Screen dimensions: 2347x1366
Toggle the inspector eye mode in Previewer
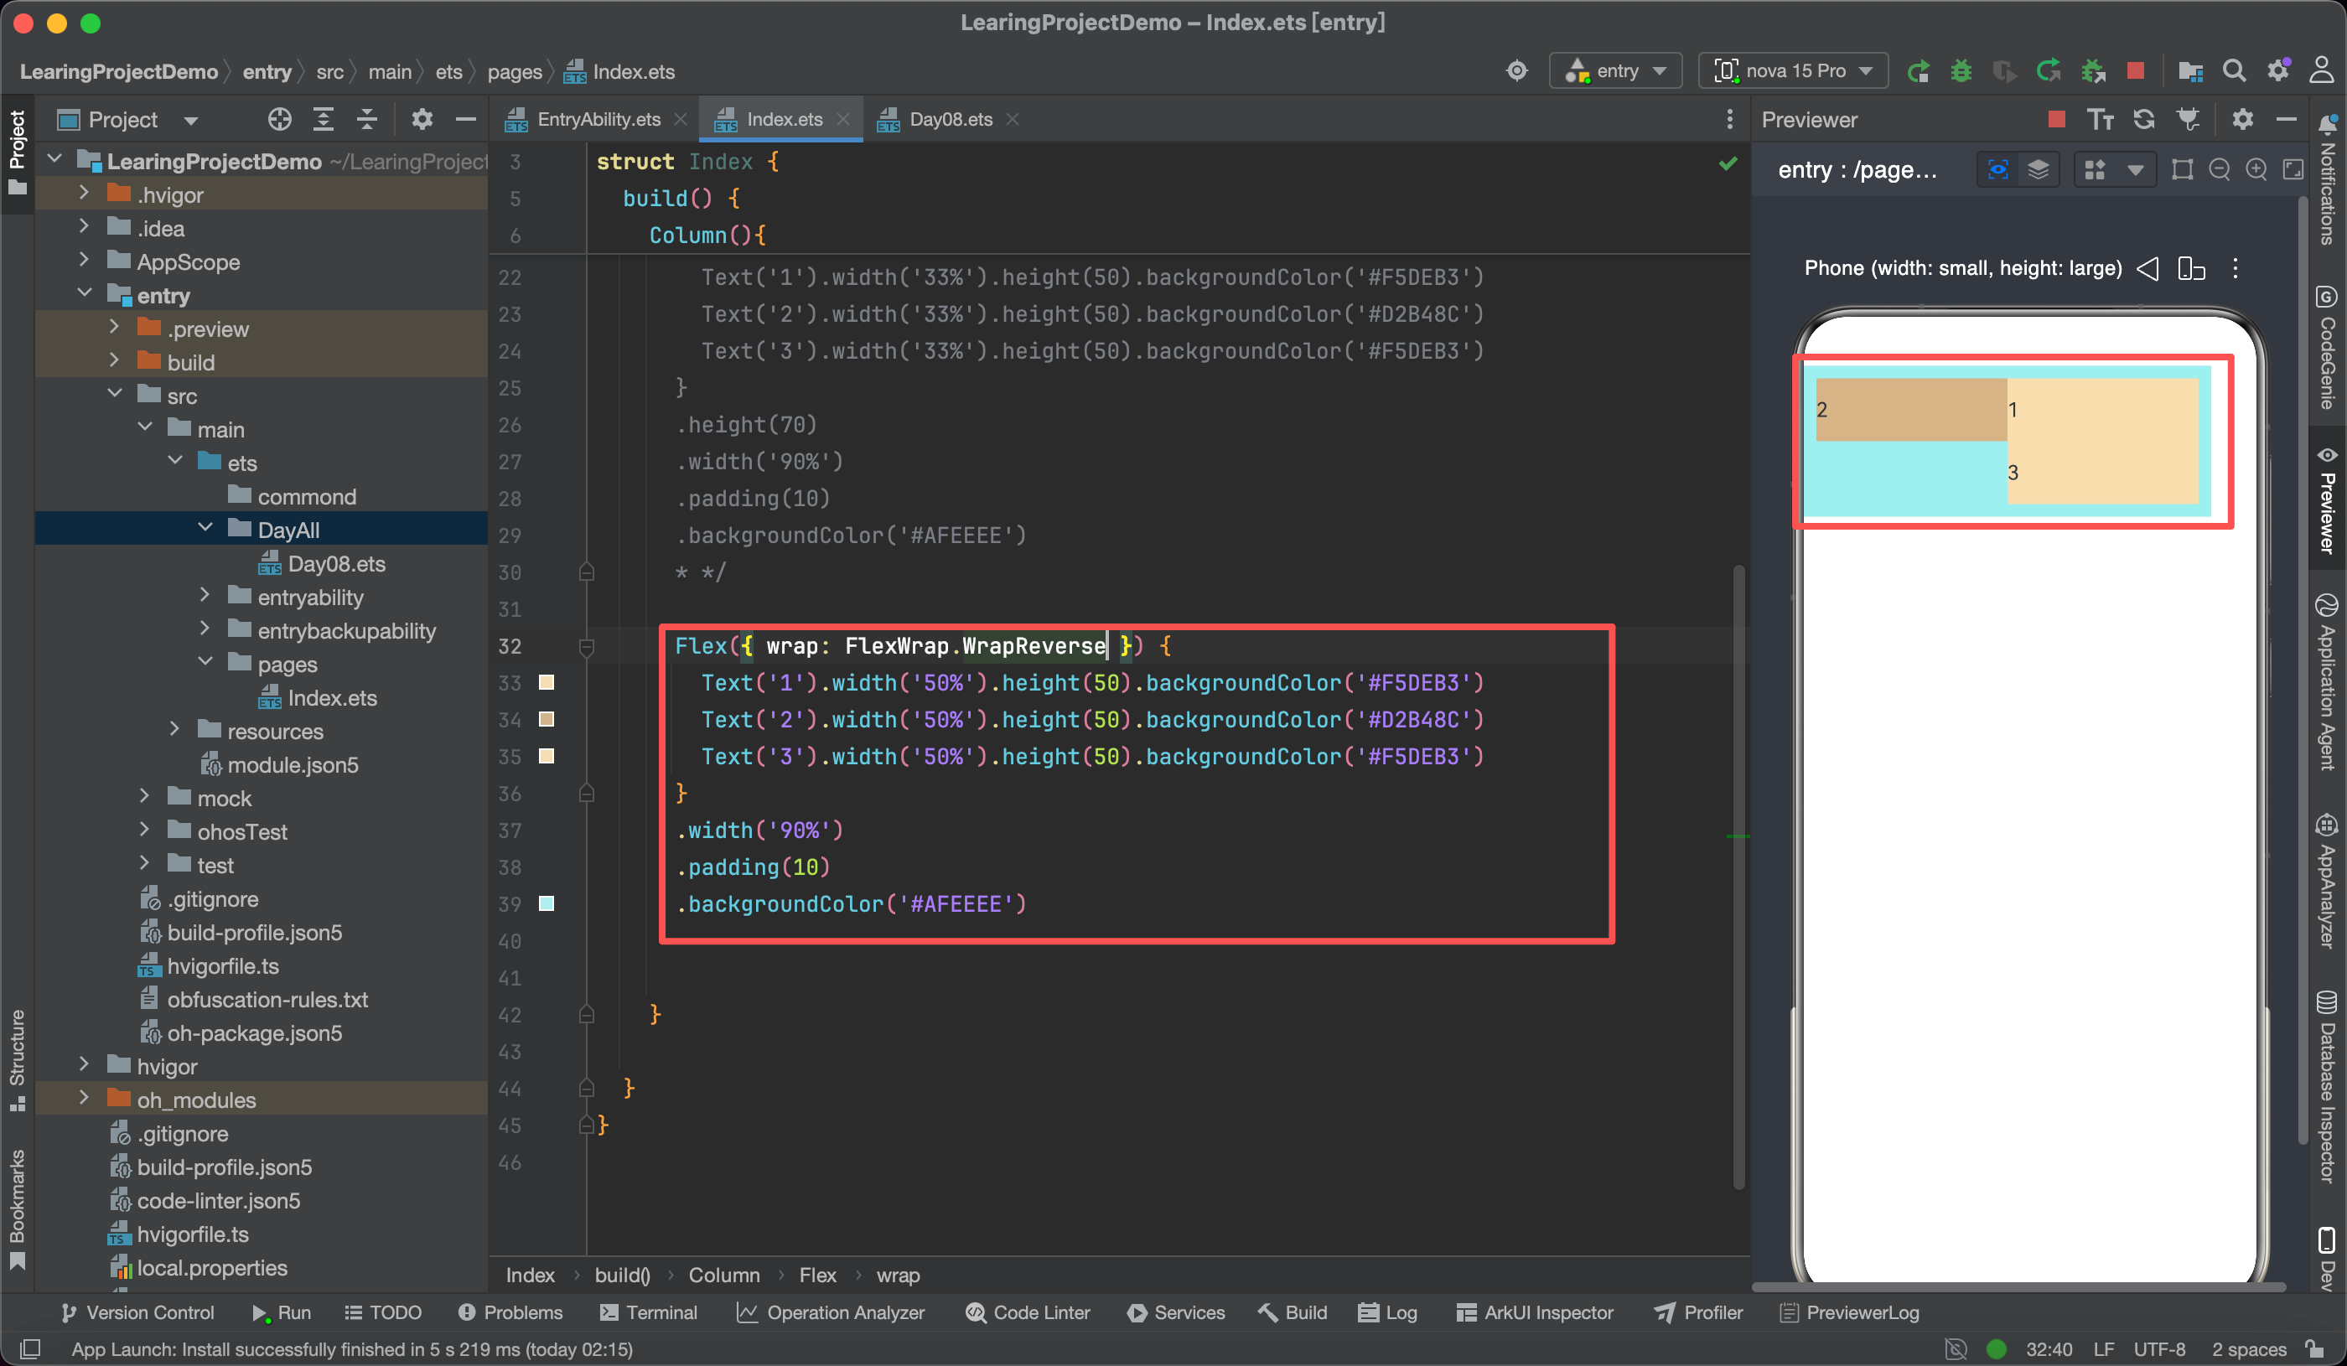tap(1997, 169)
